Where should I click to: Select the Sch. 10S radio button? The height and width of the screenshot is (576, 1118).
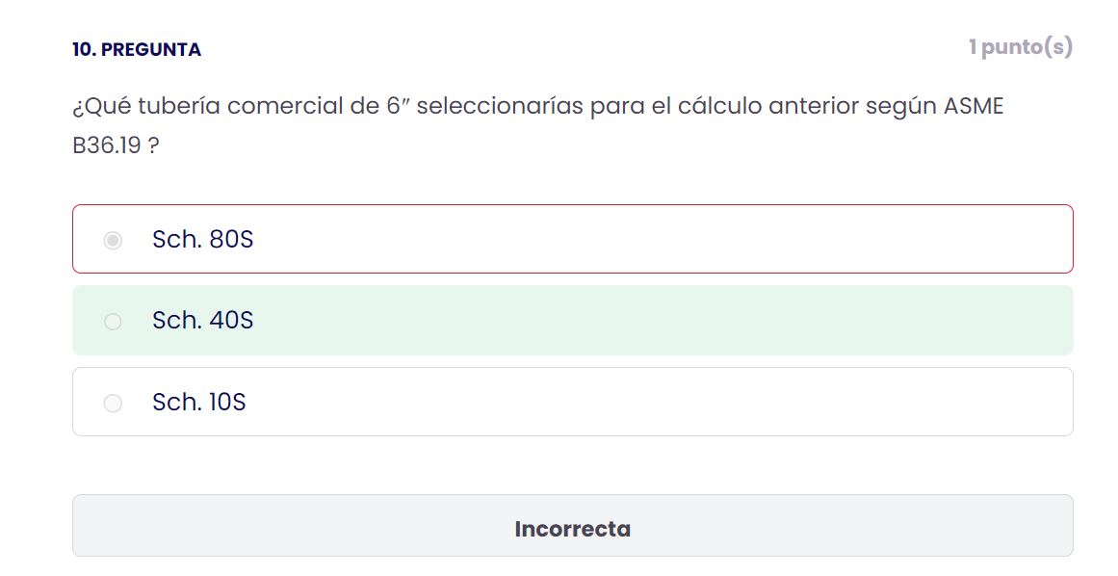click(113, 404)
